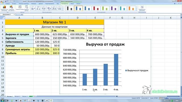The image size is (182, 102).
Task: Open the chart Layout (Макет) tab
Action: [x=72, y=4]
